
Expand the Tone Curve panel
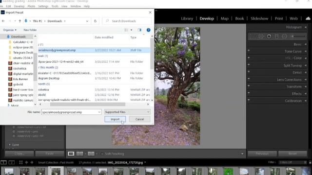306,52
